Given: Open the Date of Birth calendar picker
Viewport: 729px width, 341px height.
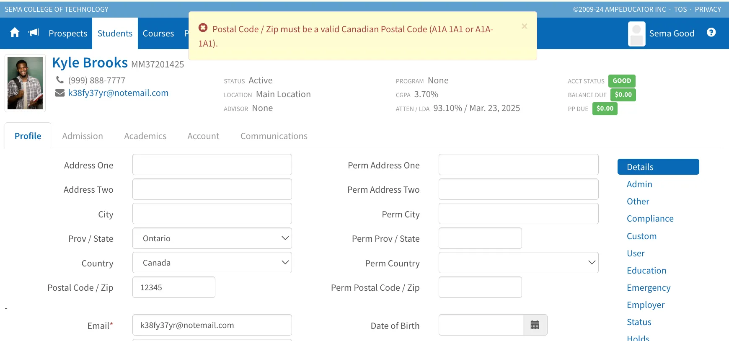Looking at the screenshot, I should [535, 325].
